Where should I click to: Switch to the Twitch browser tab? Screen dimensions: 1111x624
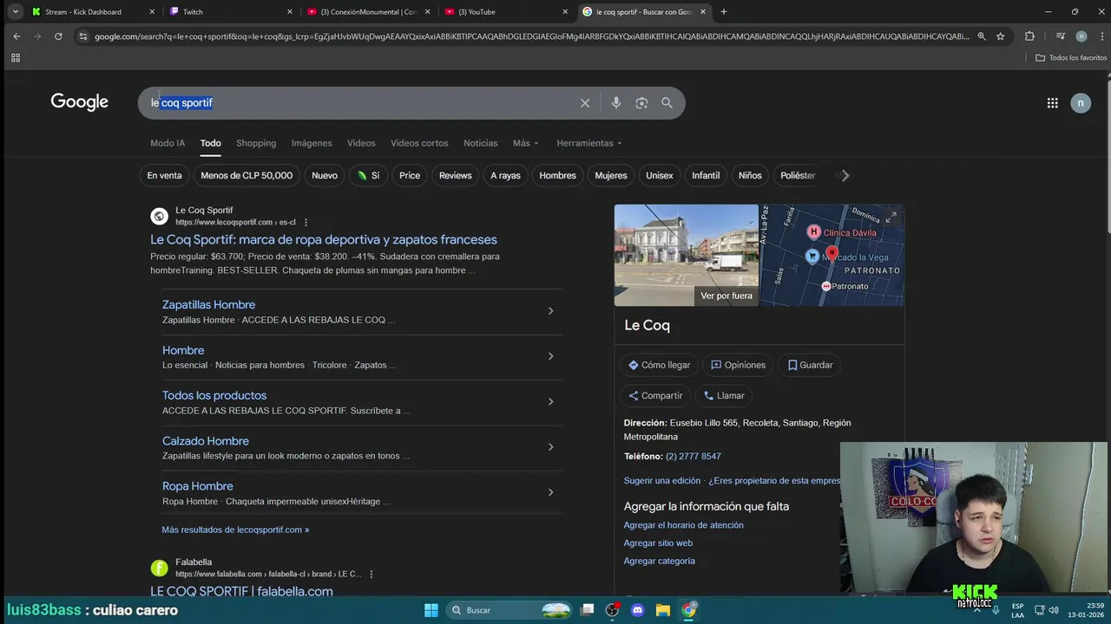[231, 12]
